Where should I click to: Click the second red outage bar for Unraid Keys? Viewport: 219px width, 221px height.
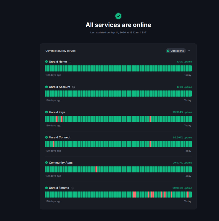pos(62,119)
